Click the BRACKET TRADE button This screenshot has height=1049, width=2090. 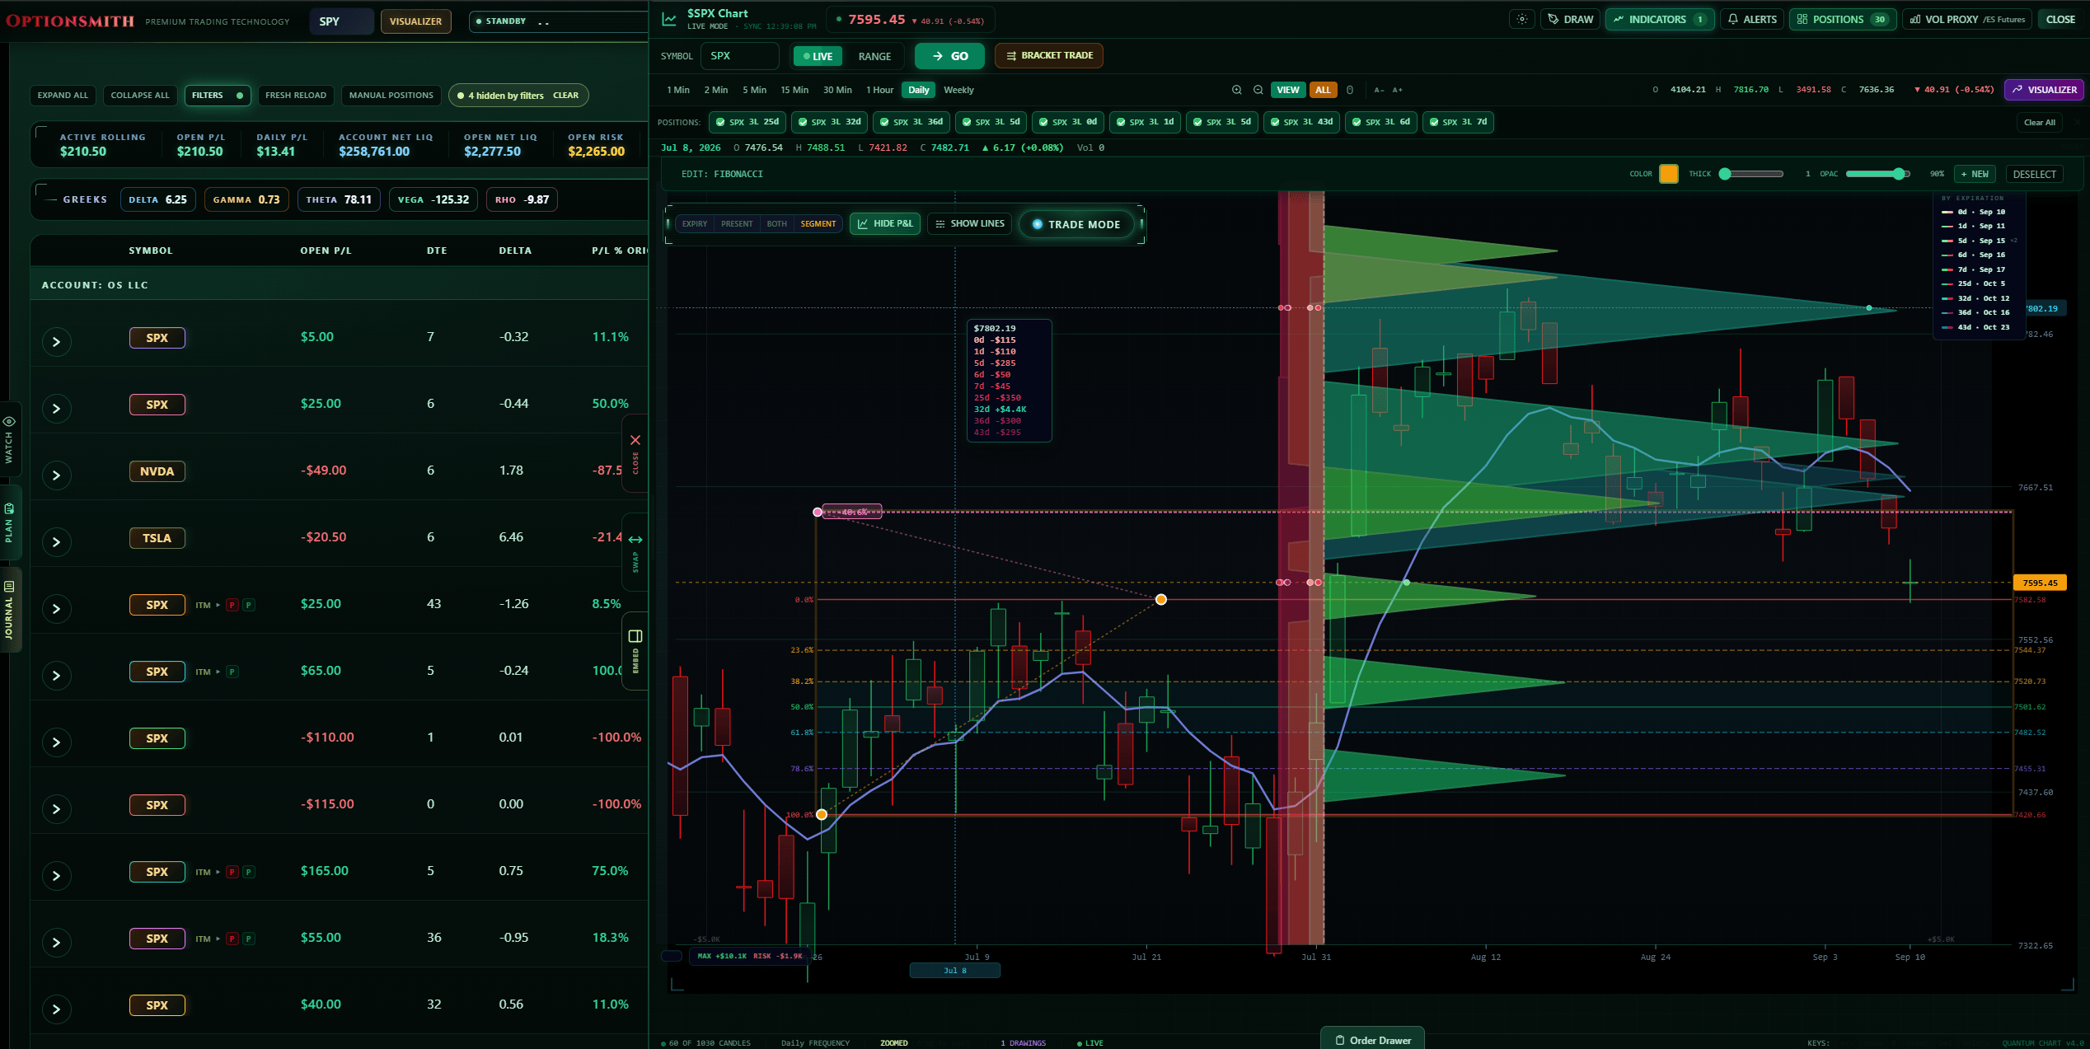[x=1048, y=56]
